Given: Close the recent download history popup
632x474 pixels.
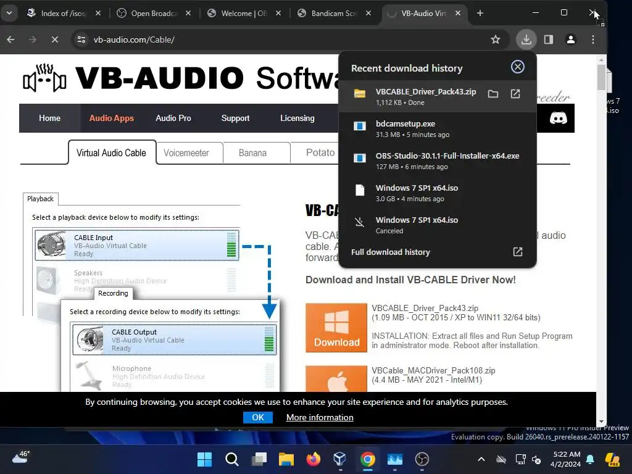Looking at the screenshot, I should (x=518, y=67).
